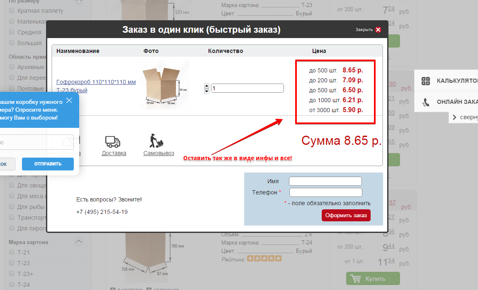Collapse the side panel via свернуть chevron

tap(455, 117)
